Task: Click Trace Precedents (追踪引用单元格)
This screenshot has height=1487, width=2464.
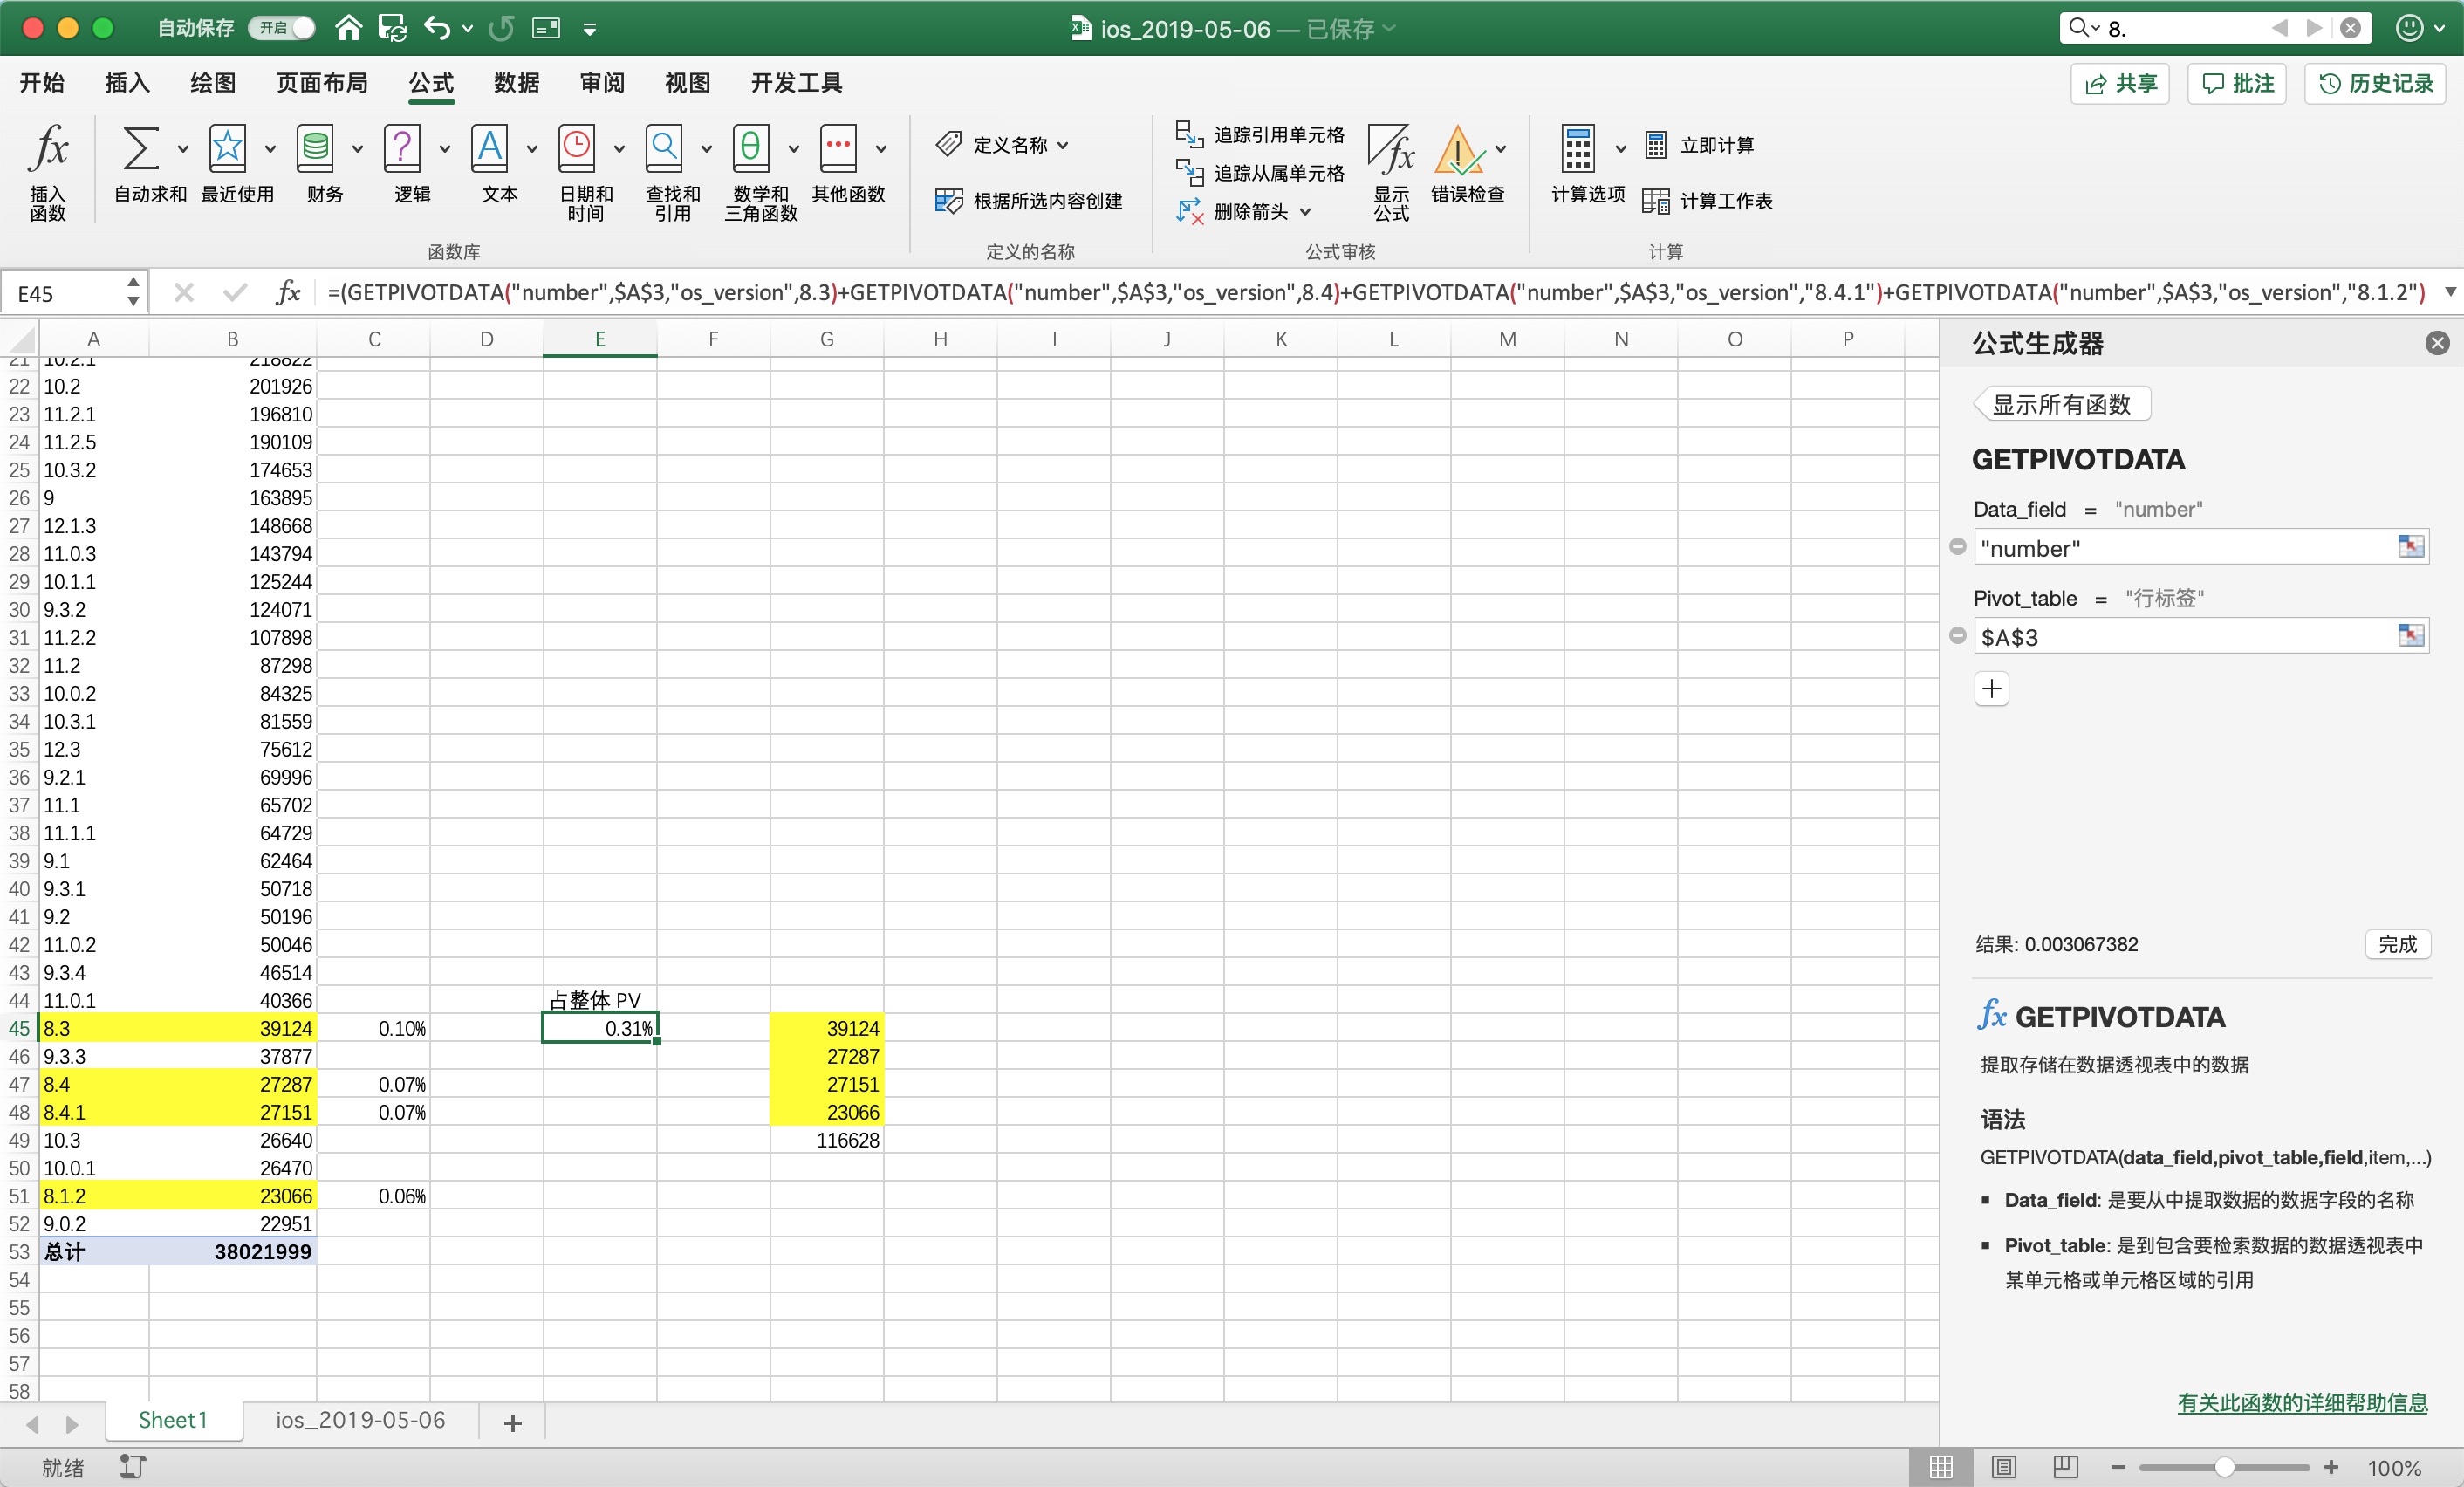Action: coord(1259,134)
